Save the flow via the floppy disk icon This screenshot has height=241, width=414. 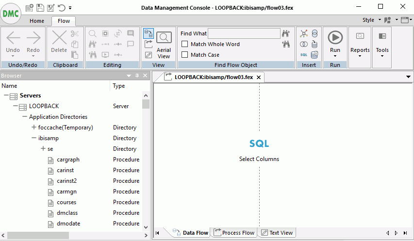coord(40,8)
